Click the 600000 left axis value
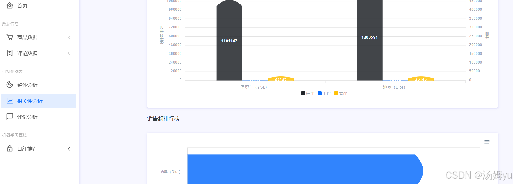Viewport: 513px width, 184px height. [x=175, y=36]
